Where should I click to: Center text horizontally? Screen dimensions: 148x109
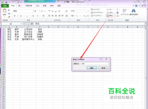click(52, 16)
